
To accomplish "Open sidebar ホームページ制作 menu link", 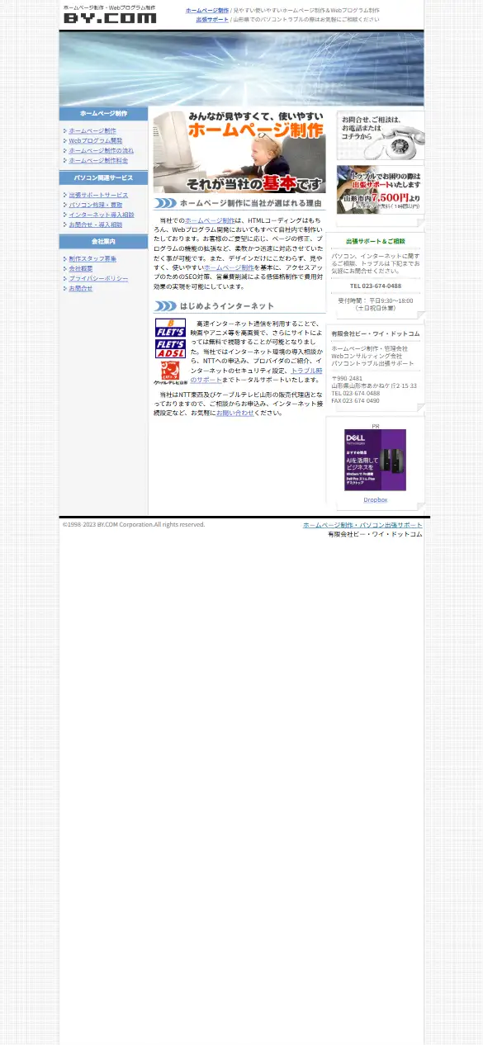I will tap(92, 130).
